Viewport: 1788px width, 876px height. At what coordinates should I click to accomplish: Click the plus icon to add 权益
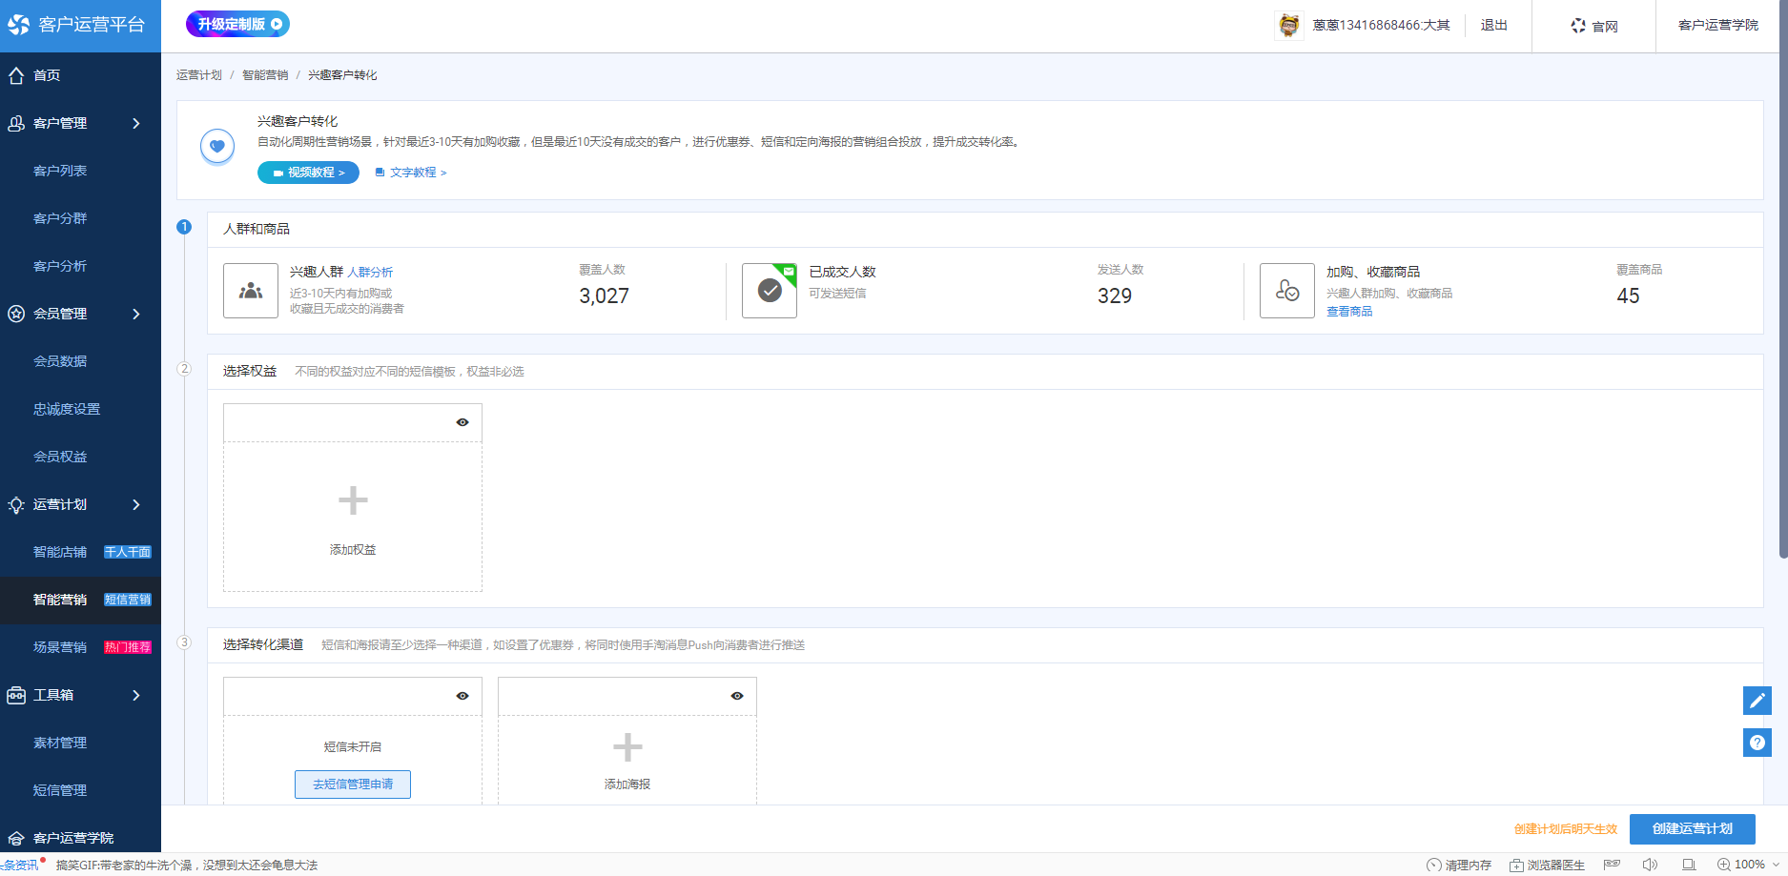[353, 500]
